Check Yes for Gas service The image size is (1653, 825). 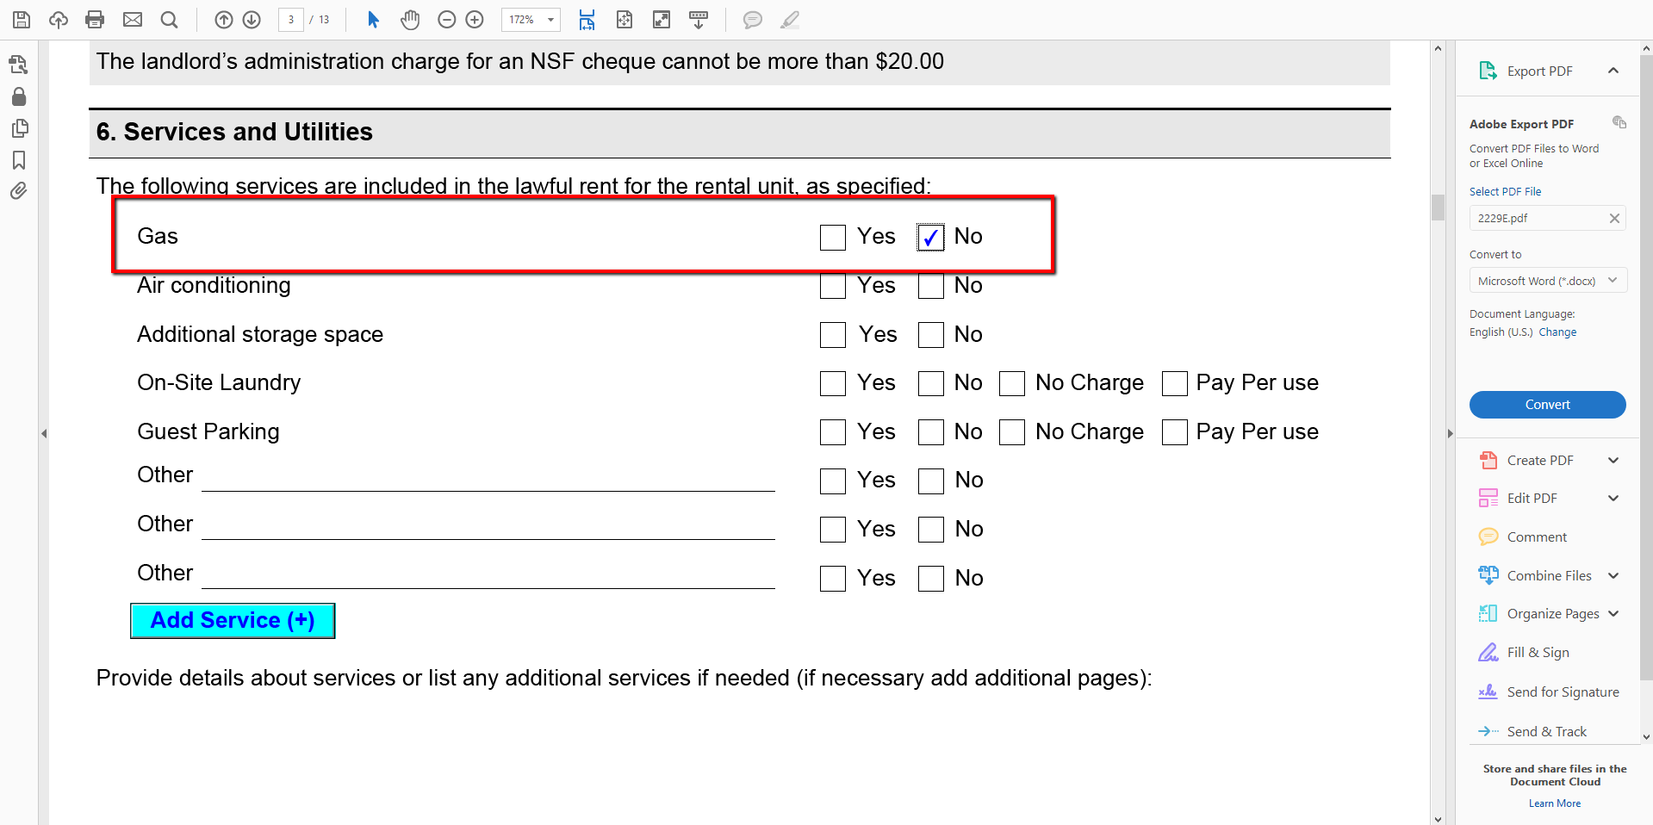832,238
